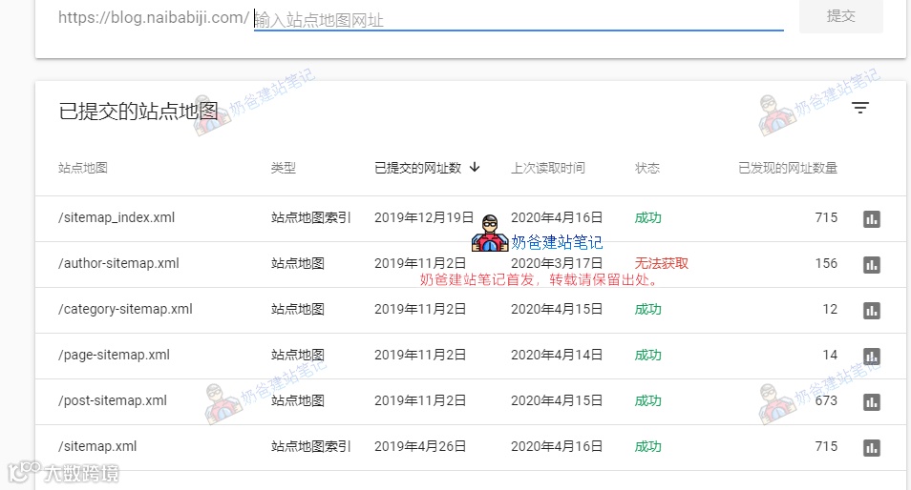Sort by 站点地图 column header
The width and height of the screenshot is (911, 490).
click(x=83, y=168)
